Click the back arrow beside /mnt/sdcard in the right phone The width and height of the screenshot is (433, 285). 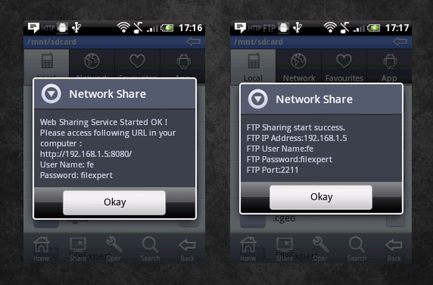(400, 42)
